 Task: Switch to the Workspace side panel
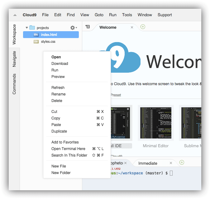coord(14,34)
